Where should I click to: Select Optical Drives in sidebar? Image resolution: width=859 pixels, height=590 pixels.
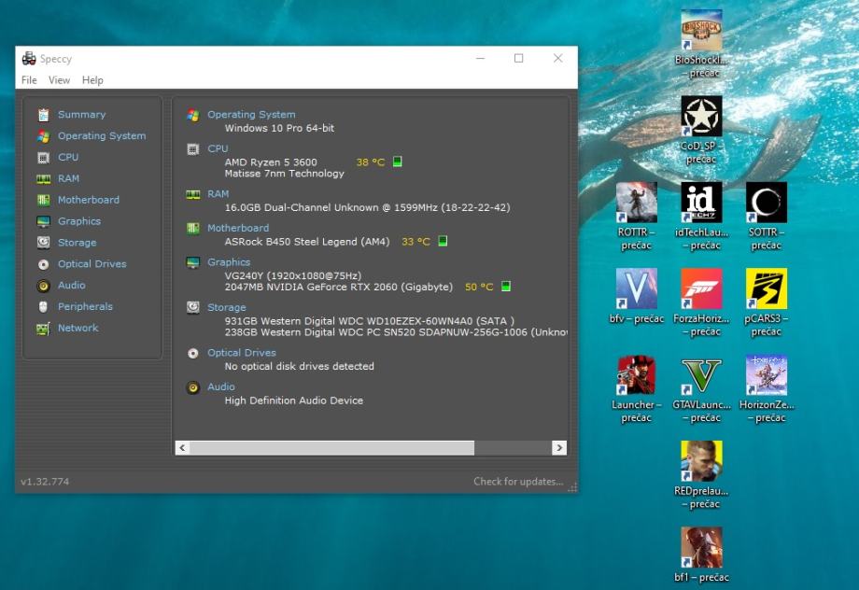pyautogui.click(x=92, y=264)
